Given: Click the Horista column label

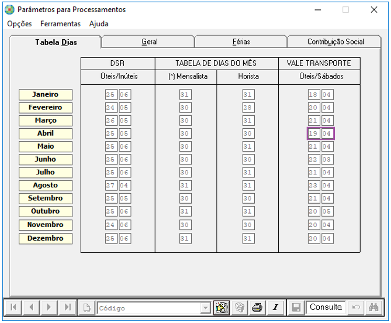Looking at the screenshot, I should coord(248,76).
